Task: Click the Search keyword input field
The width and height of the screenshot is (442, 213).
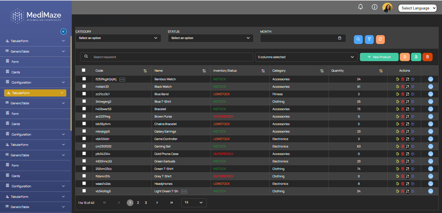Action: 171,57
